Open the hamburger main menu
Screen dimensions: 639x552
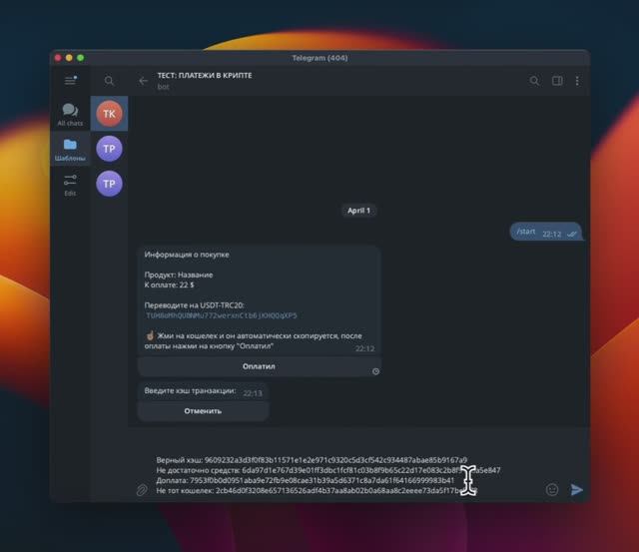coord(70,80)
